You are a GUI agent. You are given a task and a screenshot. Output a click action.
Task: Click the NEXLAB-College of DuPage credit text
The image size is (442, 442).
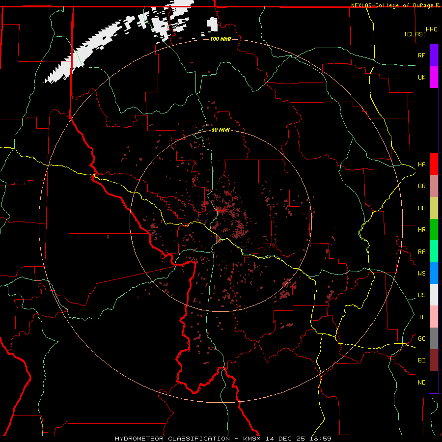(x=392, y=5)
